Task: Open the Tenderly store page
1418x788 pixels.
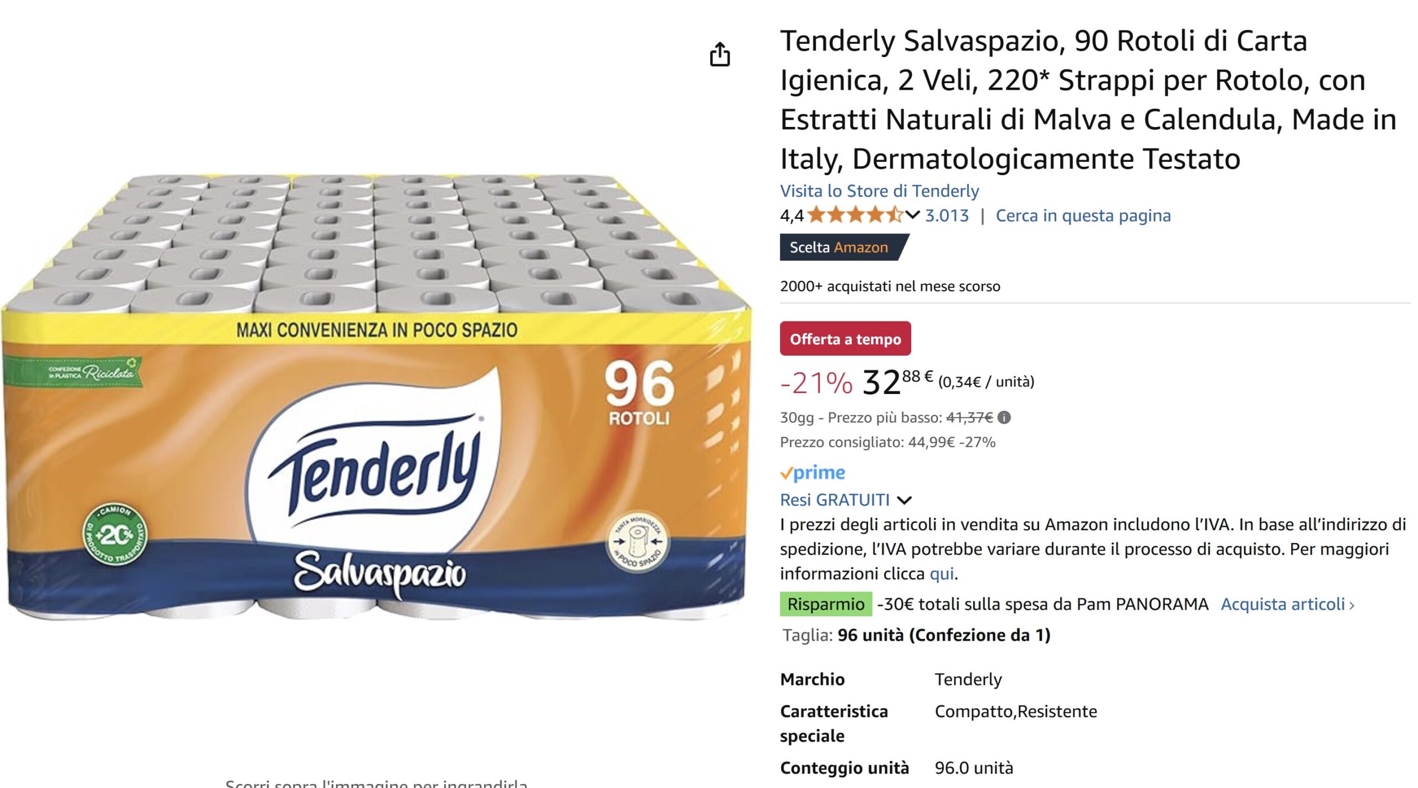Action: point(879,191)
